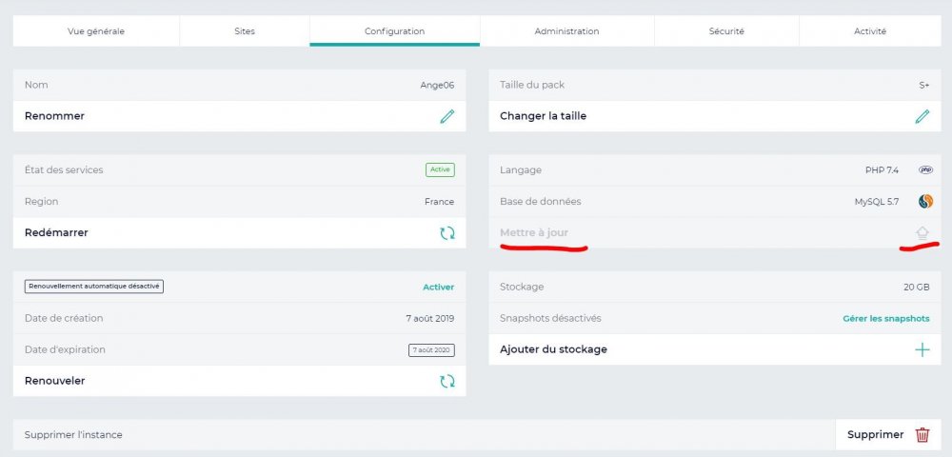Click the pencil icon beside Changer la taille
The width and height of the screenshot is (952, 457).
(x=922, y=116)
